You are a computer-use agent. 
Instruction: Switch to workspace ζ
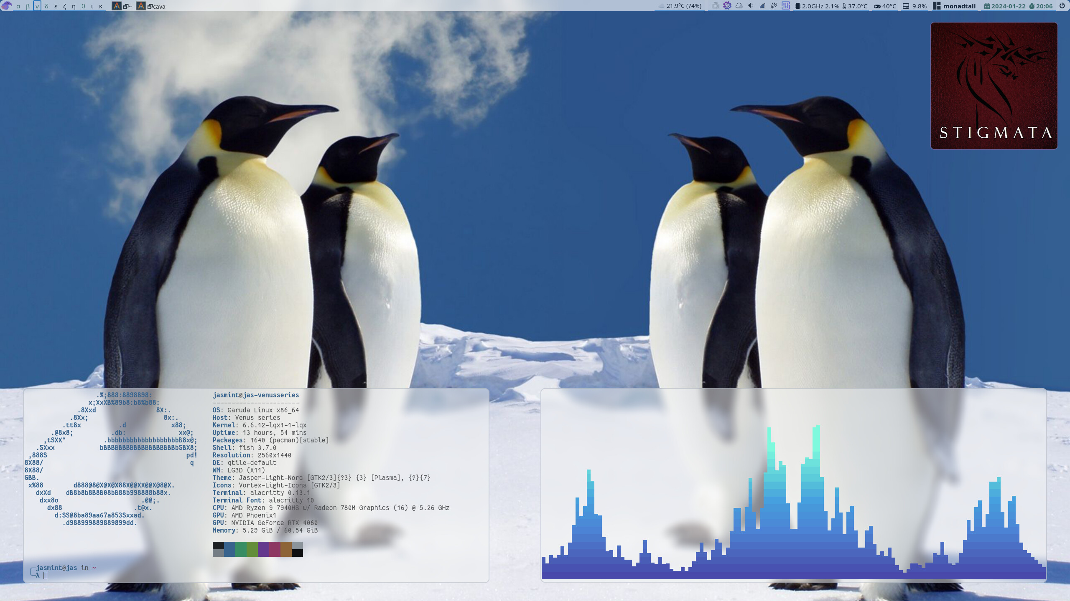65,6
